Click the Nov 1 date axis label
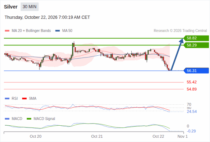The image size is (210, 142). (x=183, y=136)
